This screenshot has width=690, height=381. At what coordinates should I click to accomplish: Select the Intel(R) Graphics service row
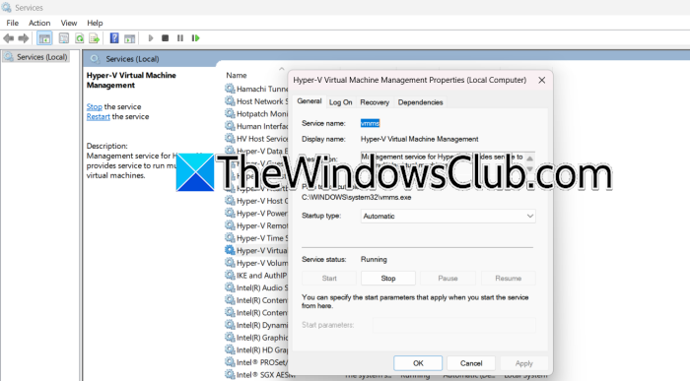pyautogui.click(x=256, y=338)
